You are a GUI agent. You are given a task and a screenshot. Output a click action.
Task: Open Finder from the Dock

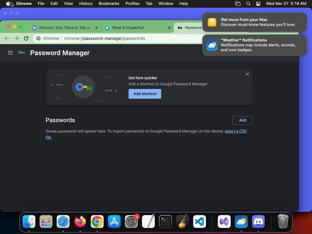[x=29, y=222]
